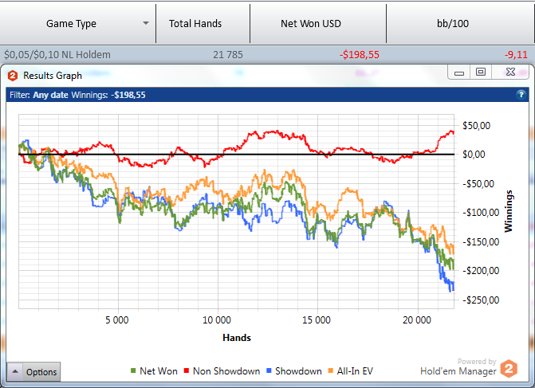Click the 21 785 total hands cell
The height and width of the screenshot is (388, 535).
(228, 54)
